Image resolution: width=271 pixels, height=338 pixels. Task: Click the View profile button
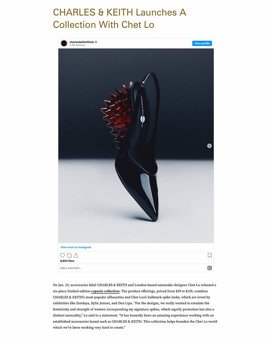(202, 43)
